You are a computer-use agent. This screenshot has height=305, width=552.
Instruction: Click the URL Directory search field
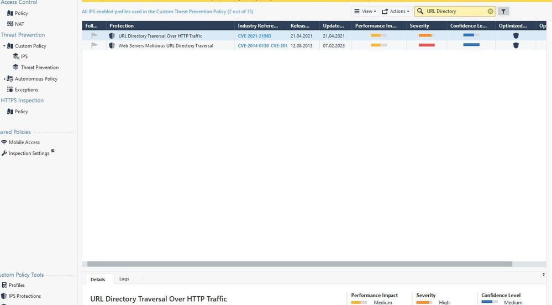[x=455, y=11]
